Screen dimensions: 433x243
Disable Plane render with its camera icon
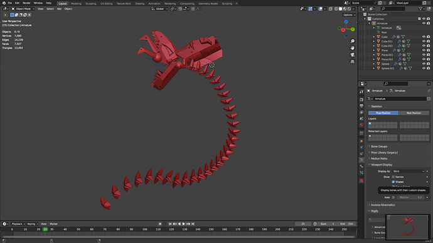[x=429, y=51]
